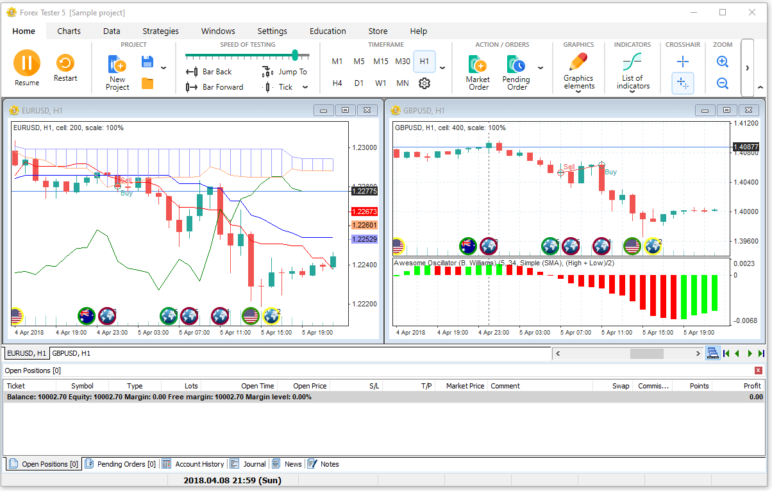Open timeframe settings gear icon
The image size is (772, 491).
[x=424, y=83]
